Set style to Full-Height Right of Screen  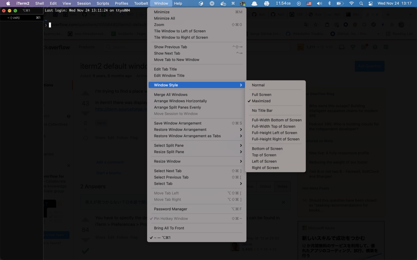coord(275,139)
